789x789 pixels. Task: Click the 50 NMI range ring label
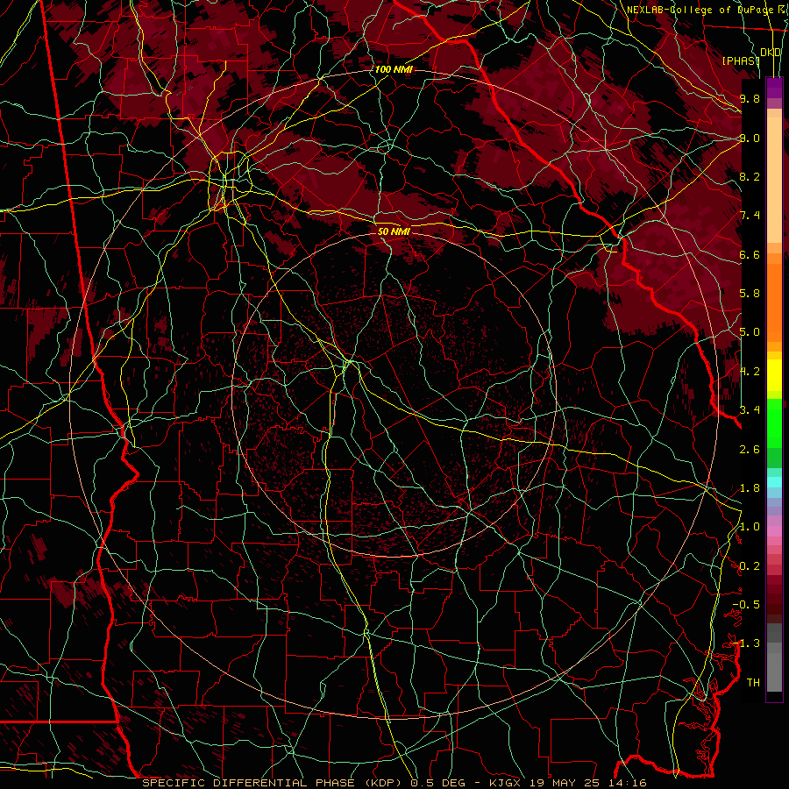pyautogui.click(x=394, y=232)
